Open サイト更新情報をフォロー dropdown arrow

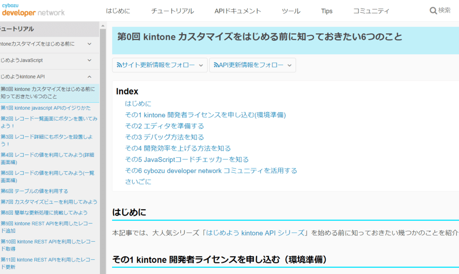point(201,65)
